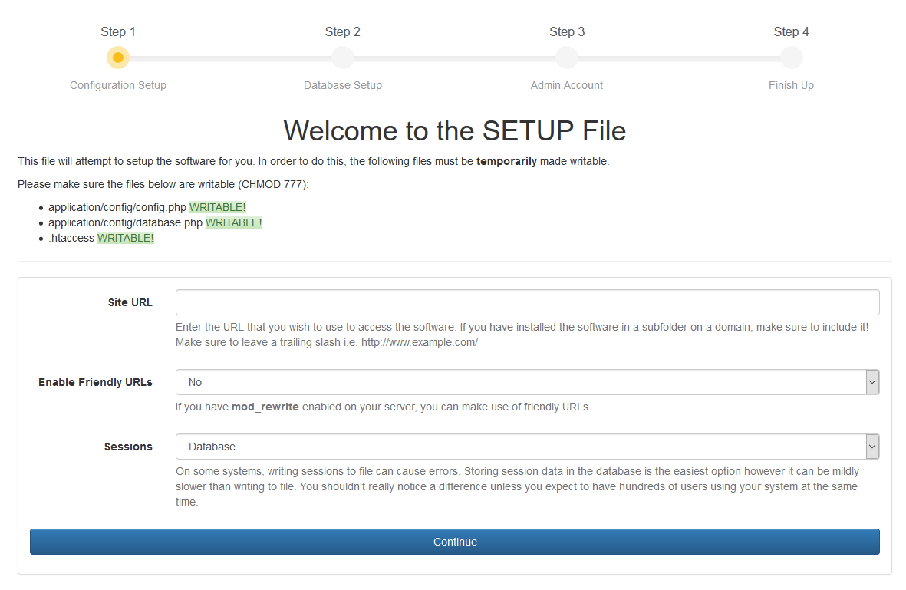Click the Enable Friendly URLs field label
The height and width of the screenshot is (590, 906).
click(x=95, y=382)
